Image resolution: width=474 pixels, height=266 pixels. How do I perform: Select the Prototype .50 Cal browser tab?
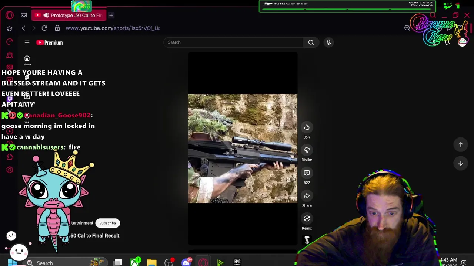tap(69, 15)
